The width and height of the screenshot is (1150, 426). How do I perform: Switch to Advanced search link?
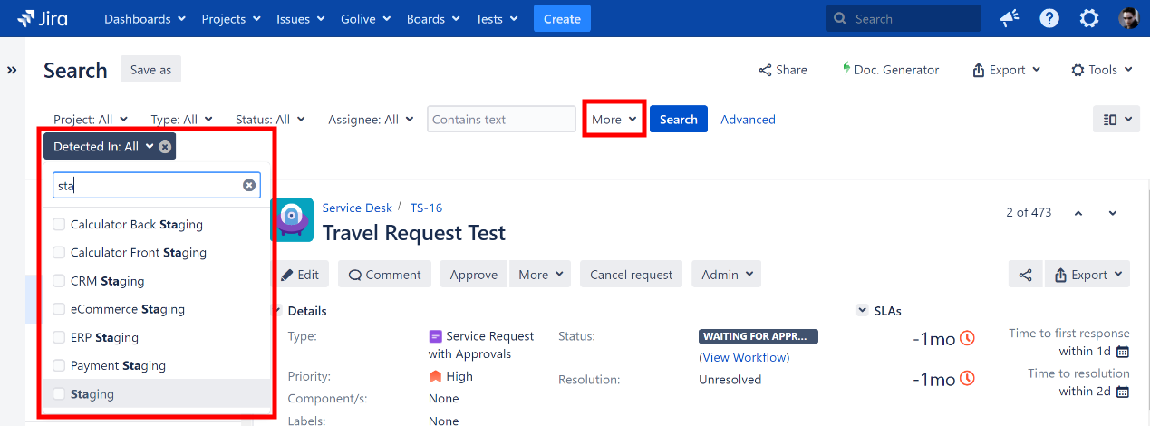[x=748, y=120]
